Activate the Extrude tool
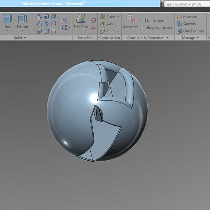Image resolution: width=210 pixels, height=210 pixels. (x=23, y=22)
